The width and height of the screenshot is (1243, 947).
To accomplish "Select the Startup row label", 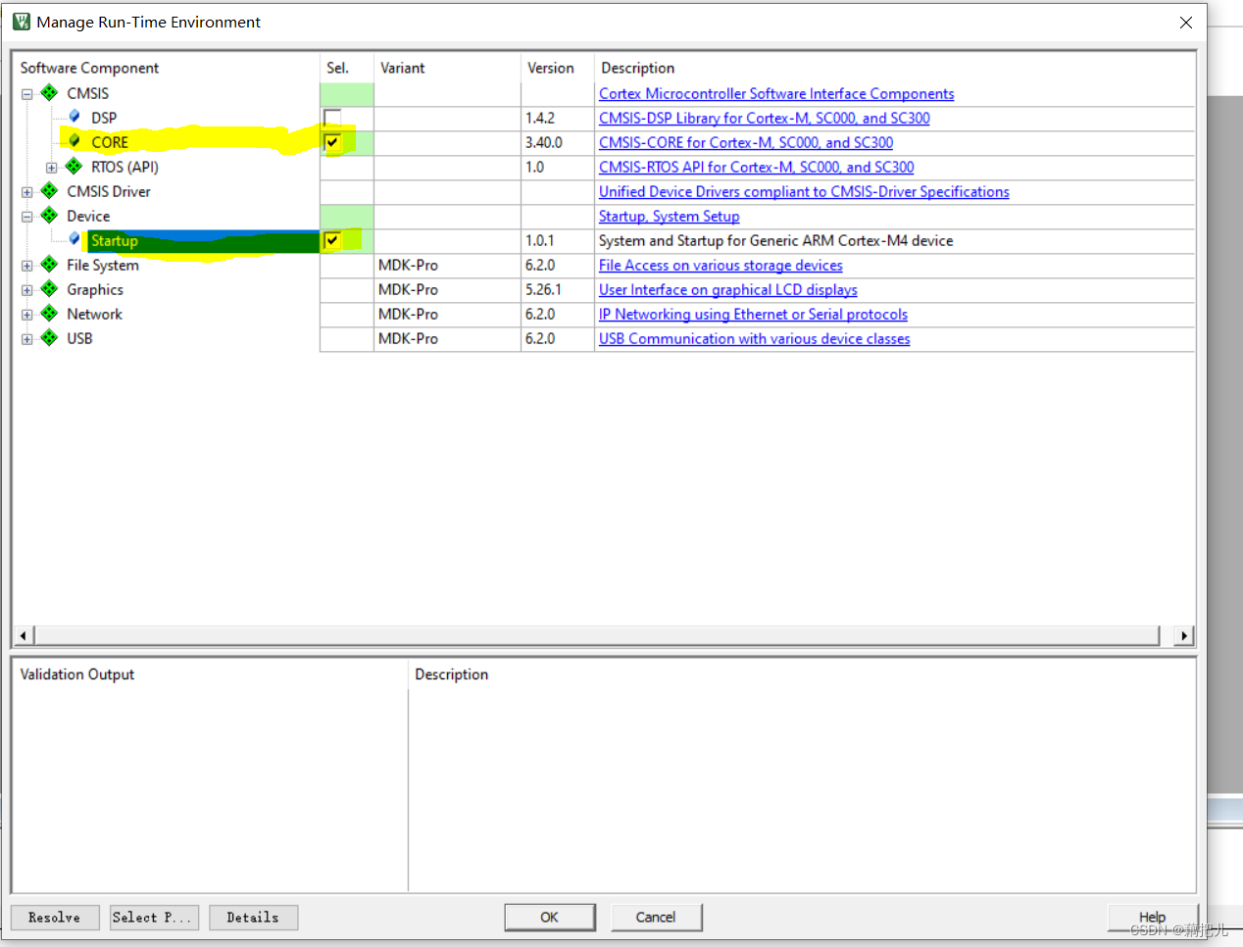I will pos(115,240).
